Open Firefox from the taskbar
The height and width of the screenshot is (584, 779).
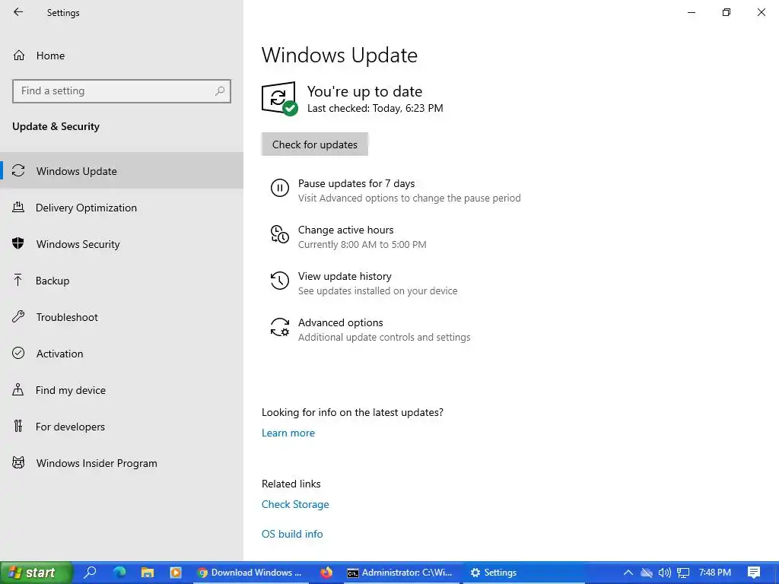[326, 573]
